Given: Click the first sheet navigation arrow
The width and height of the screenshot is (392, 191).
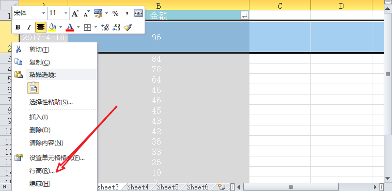Looking at the screenshot, I should (4, 187).
